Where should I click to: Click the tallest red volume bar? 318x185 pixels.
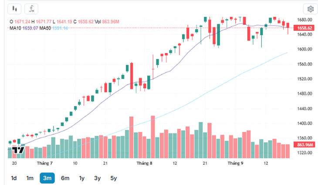(153, 137)
